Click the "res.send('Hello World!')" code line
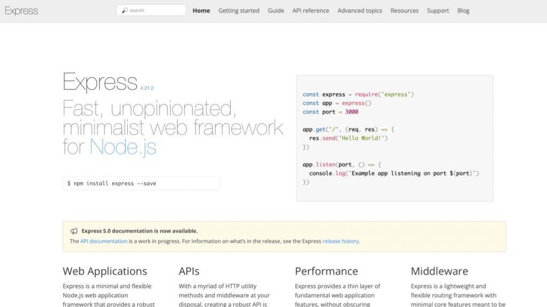 [x=348, y=138]
